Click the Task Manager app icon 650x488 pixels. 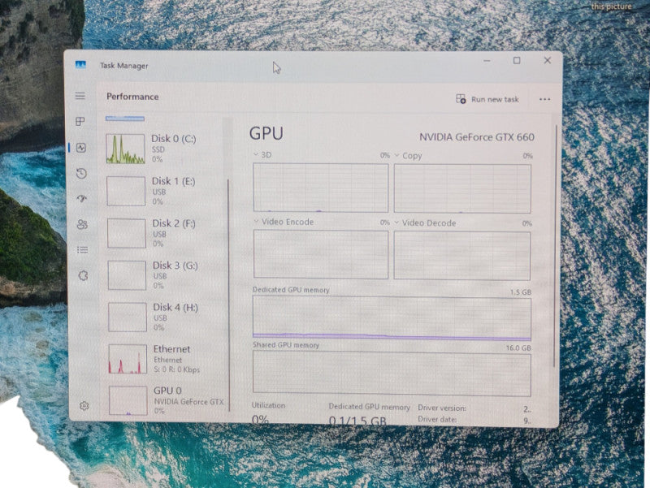tap(80, 65)
